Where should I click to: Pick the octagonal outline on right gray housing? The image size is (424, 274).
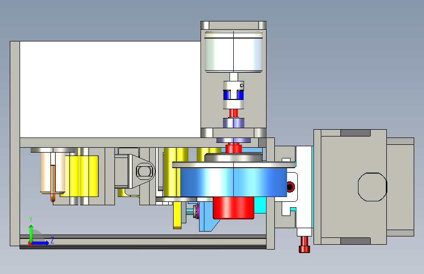coord(372,187)
